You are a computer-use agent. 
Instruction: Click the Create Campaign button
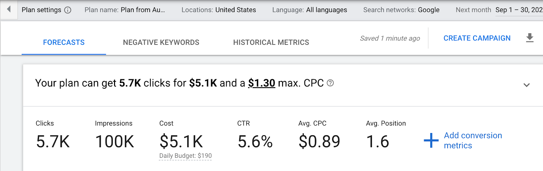coord(477,38)
